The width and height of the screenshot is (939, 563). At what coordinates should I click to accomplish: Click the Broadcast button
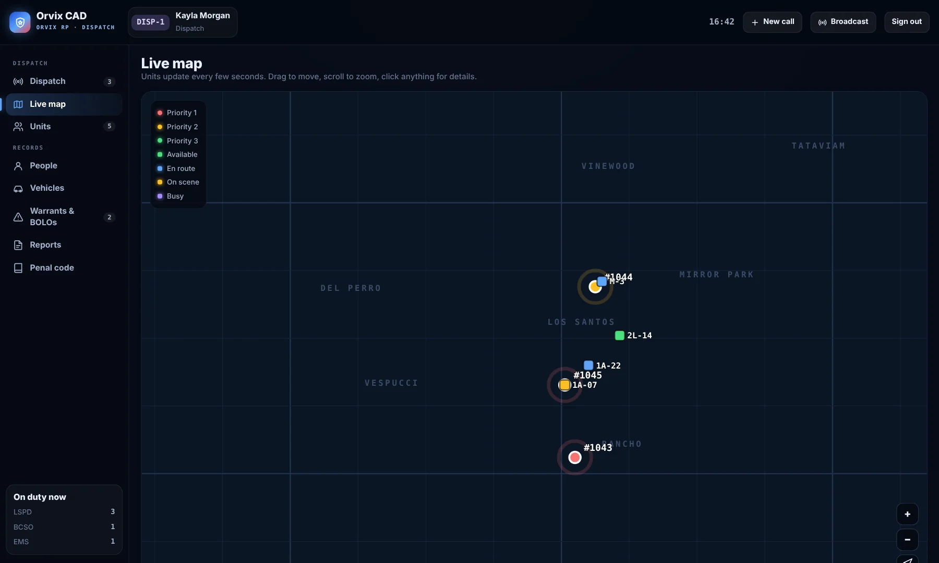click(843, 22)
